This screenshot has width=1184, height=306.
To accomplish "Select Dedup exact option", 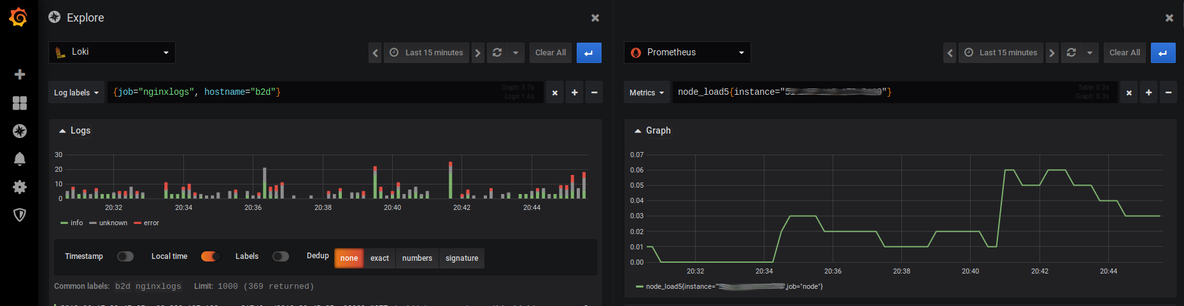I will tap(379, 258).
